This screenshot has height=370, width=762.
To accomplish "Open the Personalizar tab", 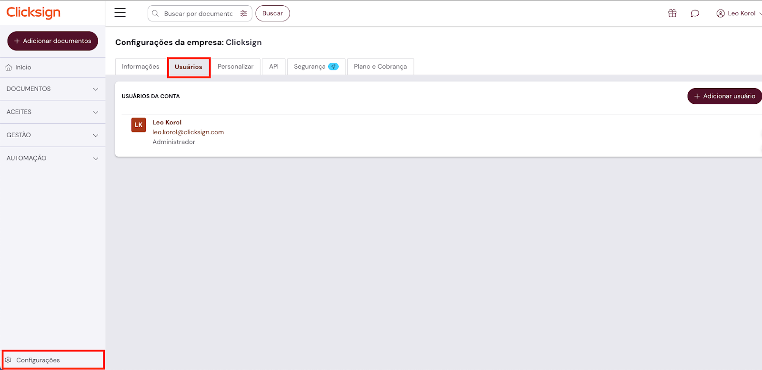I will 236,67.
